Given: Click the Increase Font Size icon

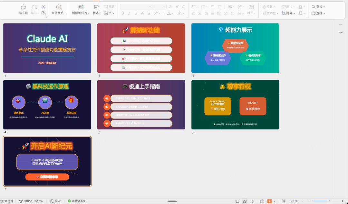Looking at the screenshot, I should (171, 7).
